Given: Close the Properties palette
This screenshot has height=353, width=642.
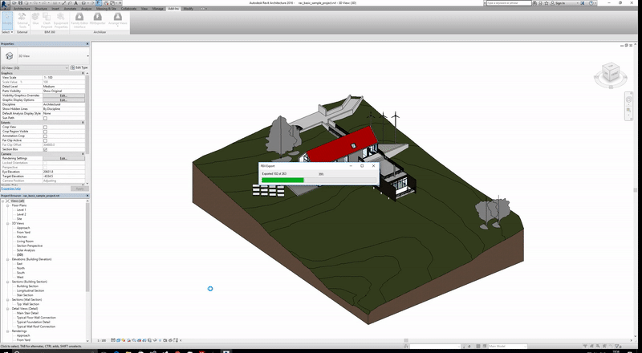Looking at the screenshot, I should pyautogui.click(x=87, y=44).
